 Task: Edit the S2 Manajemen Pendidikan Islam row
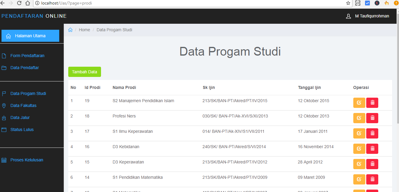pos(359,102)
